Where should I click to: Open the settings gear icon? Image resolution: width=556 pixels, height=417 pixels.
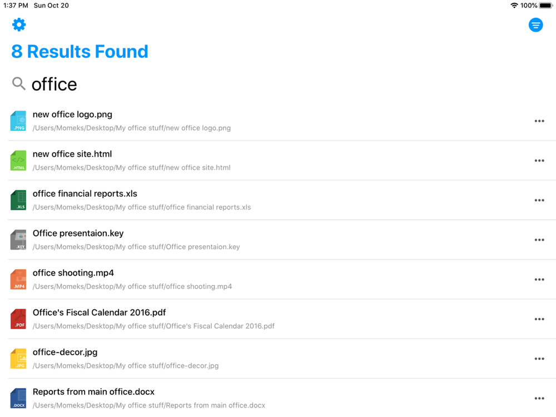pyautogui.click(x=19, y=24)
